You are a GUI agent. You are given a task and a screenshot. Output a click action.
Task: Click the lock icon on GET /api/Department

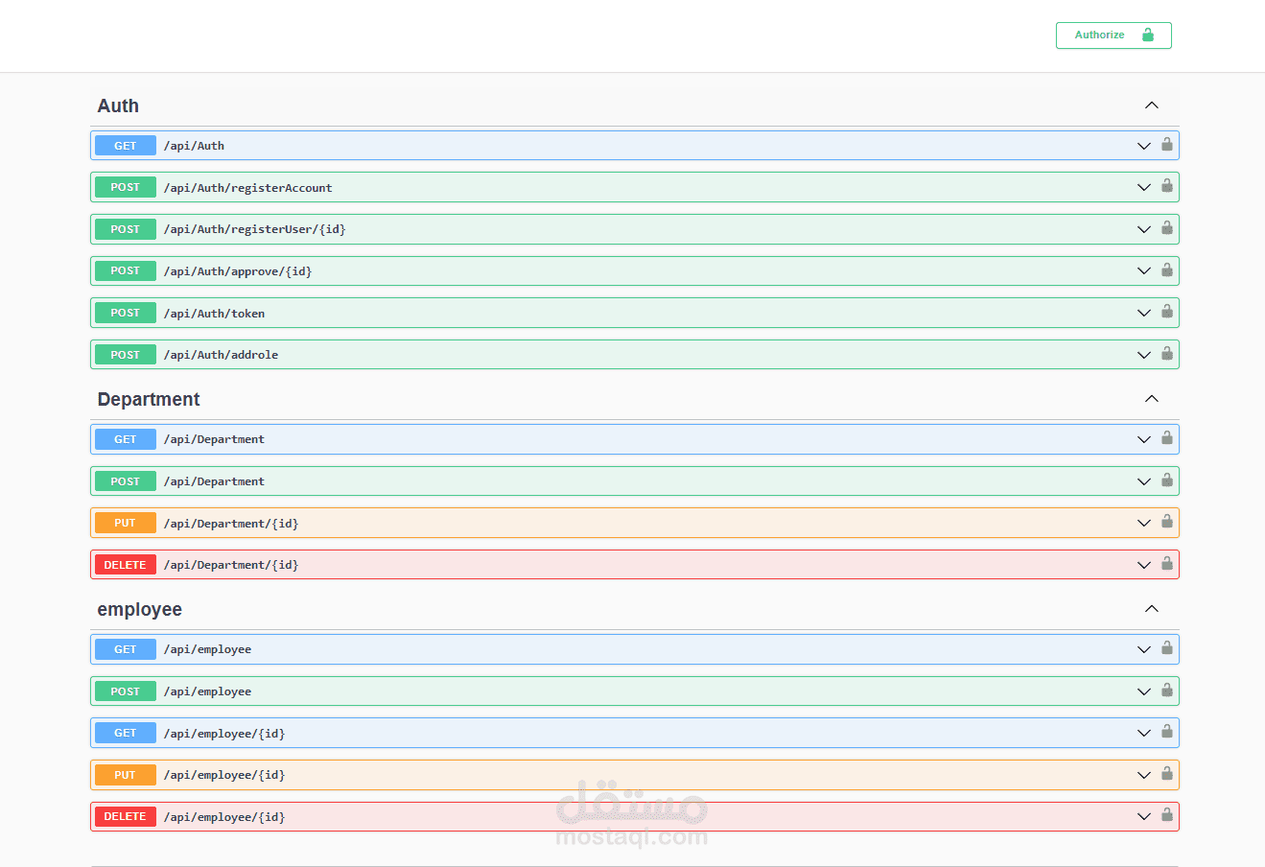click(1167, 438)
